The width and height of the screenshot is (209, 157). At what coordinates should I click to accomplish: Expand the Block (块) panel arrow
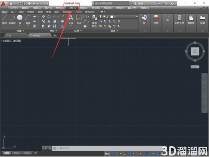point(144,31)
